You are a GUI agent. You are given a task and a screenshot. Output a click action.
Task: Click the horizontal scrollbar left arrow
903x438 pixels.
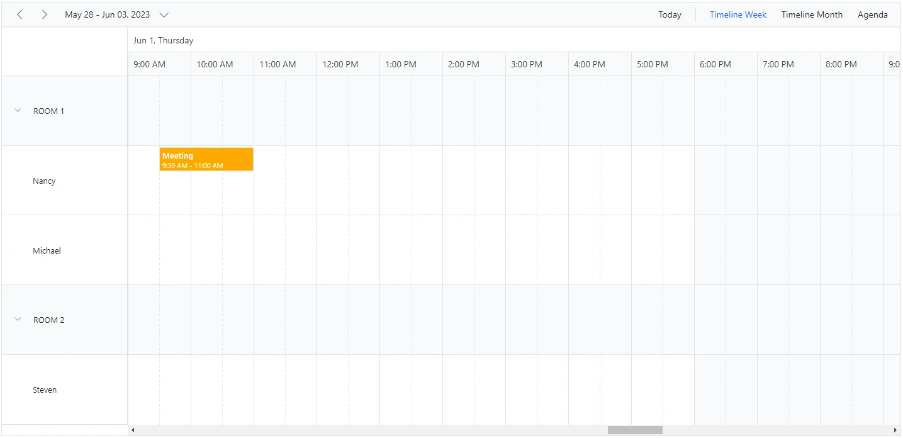click(x=133, y=430)
